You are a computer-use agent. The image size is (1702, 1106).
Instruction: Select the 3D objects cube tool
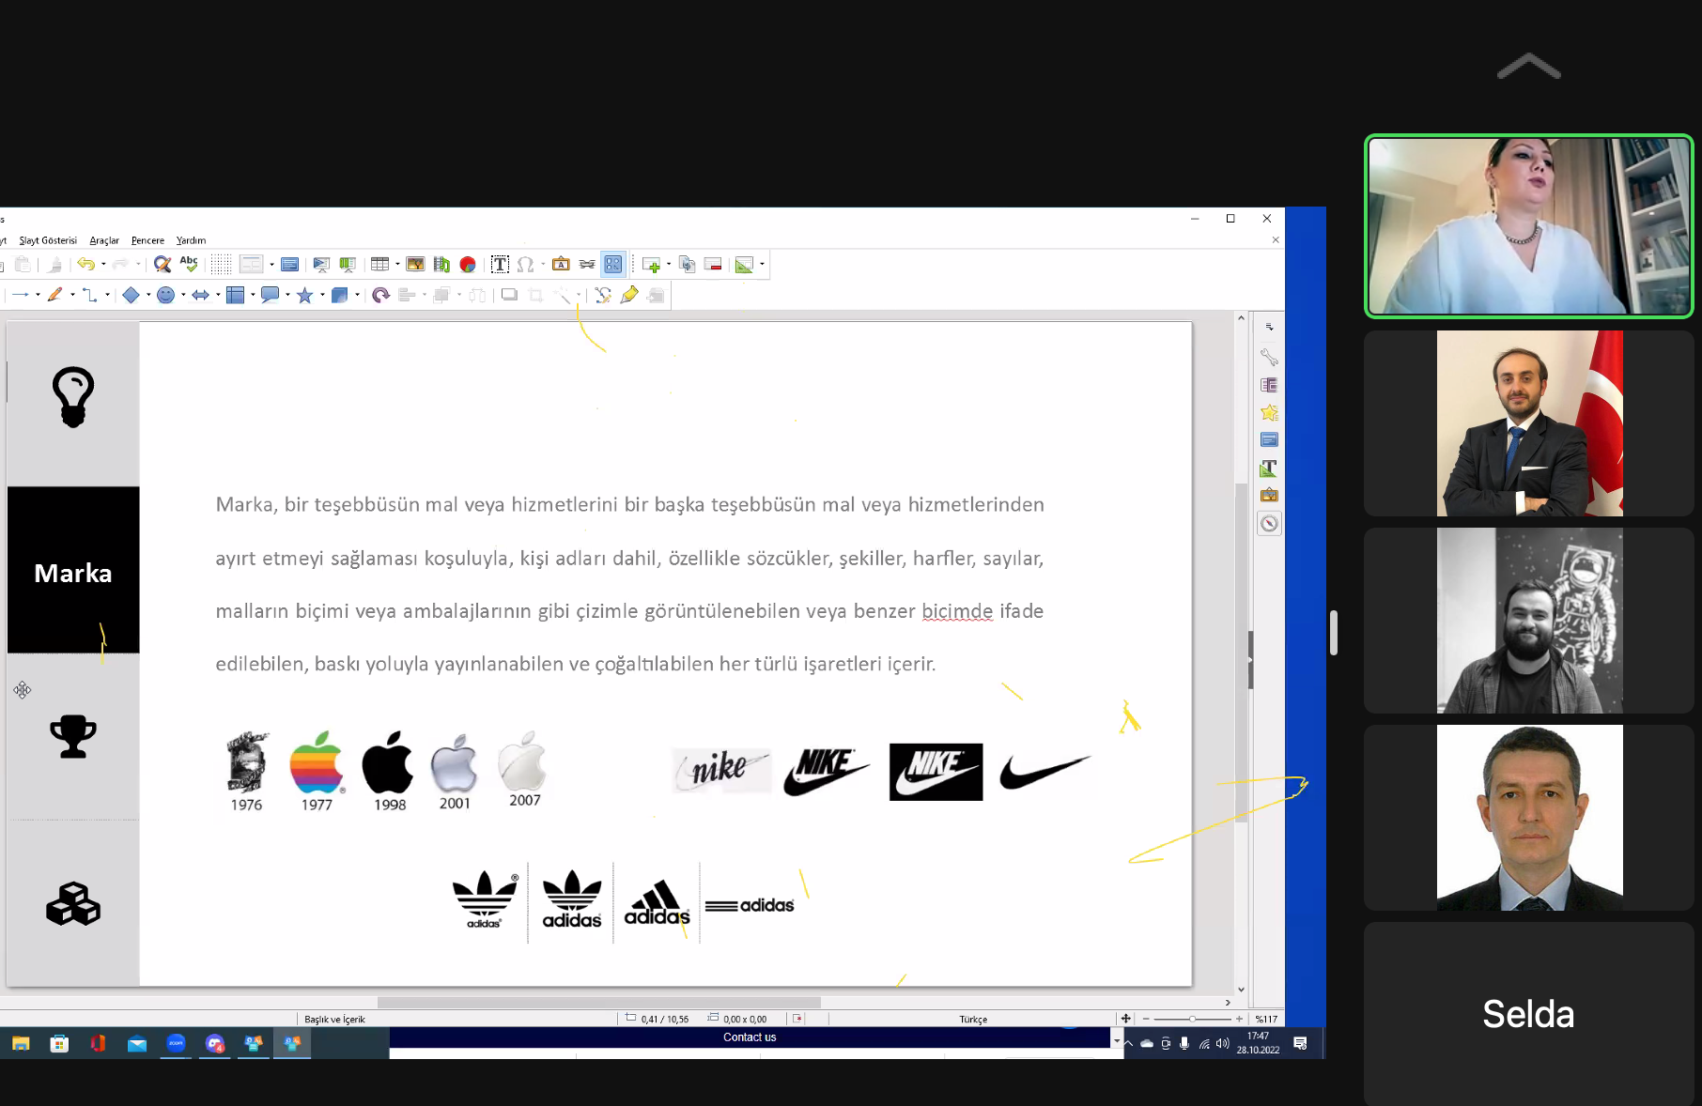tap(339, 295)
